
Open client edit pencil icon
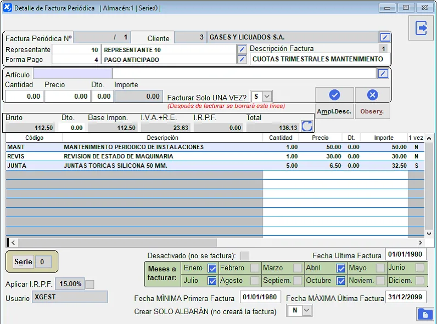[385, 37]
